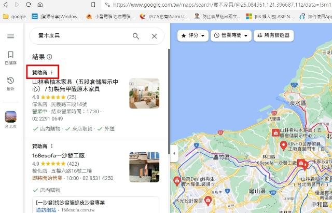This screenshot has width=332, height=213.
Task: Open the Google Maps hamburger menu
Action: tap(10, 36)
